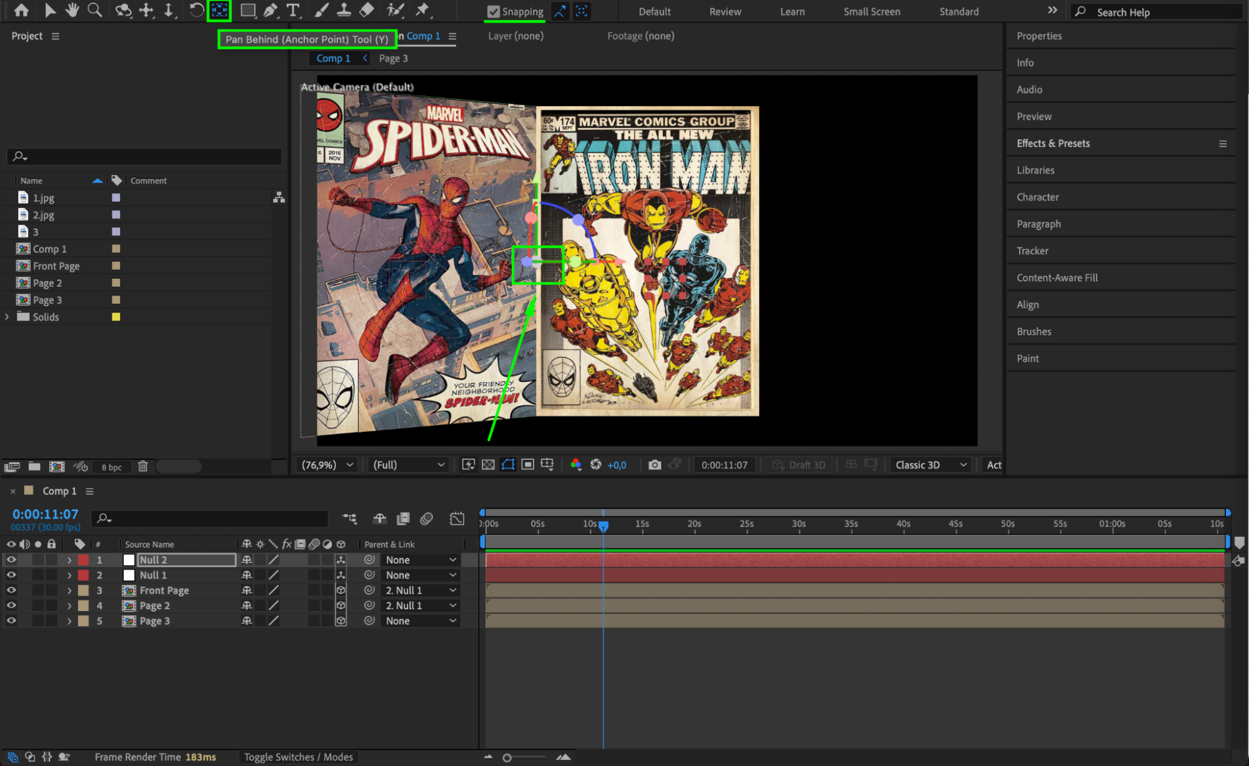This screenshot has width=1249, height=766.
Task: Expand the Solids folder
Action: (x=7, y=317)
